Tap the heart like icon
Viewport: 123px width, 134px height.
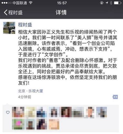tap(8, 112)
